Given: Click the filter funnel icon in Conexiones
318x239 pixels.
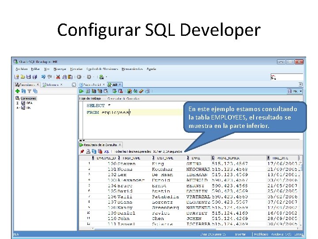Looking at the screenshot, I should (x=30, y=91).
